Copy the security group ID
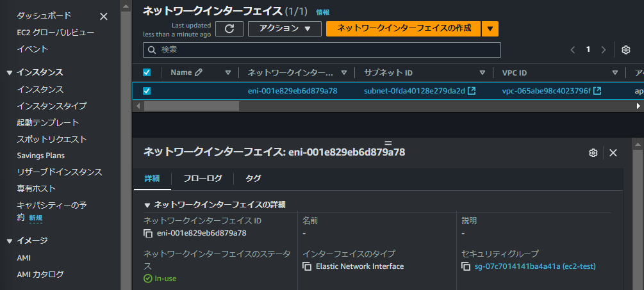 [x=466, y=266]
